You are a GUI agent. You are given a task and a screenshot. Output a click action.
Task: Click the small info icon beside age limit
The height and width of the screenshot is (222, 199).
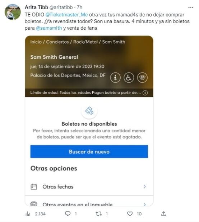tap(145, 93)
